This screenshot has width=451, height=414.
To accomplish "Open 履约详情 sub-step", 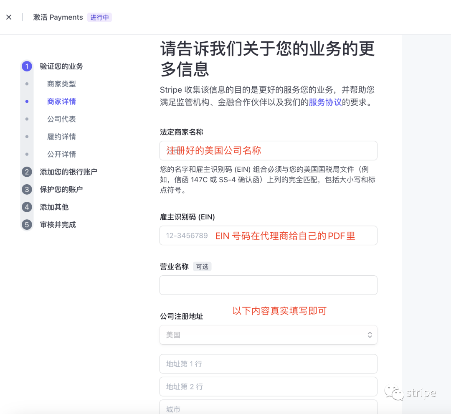I will coord(61,137).
